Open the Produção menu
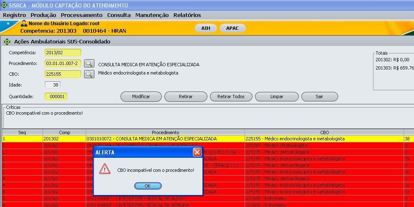This screenshot has width=414, height=207. click(43, 15)
